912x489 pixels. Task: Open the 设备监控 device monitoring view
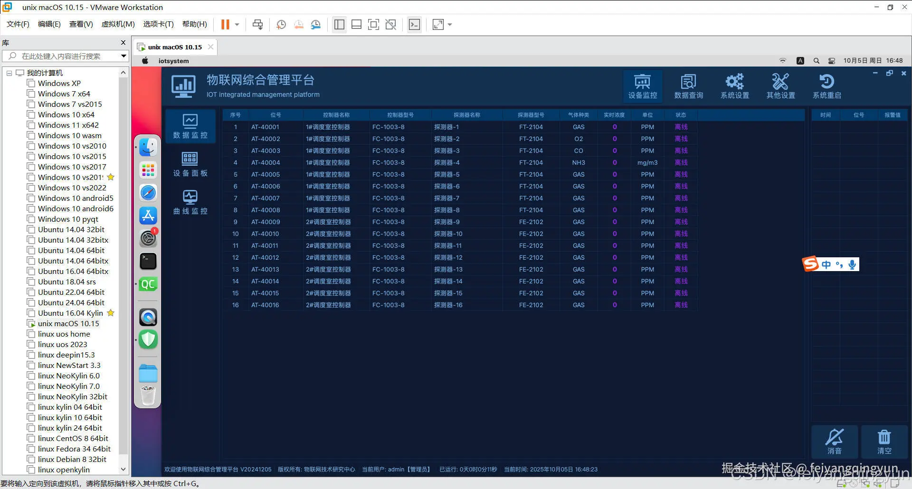(x=642, y=86)
